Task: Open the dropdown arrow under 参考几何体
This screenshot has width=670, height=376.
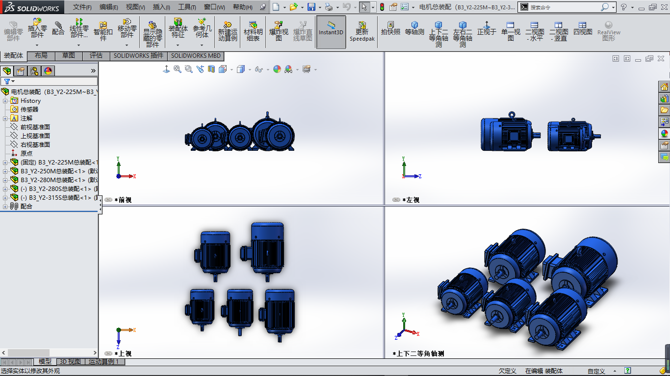Action: click(x=202, y=45)
